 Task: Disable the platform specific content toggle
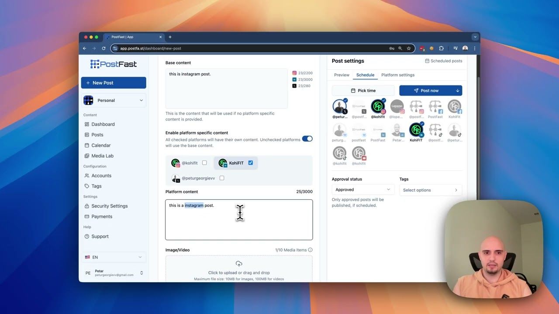pos(308,138)
